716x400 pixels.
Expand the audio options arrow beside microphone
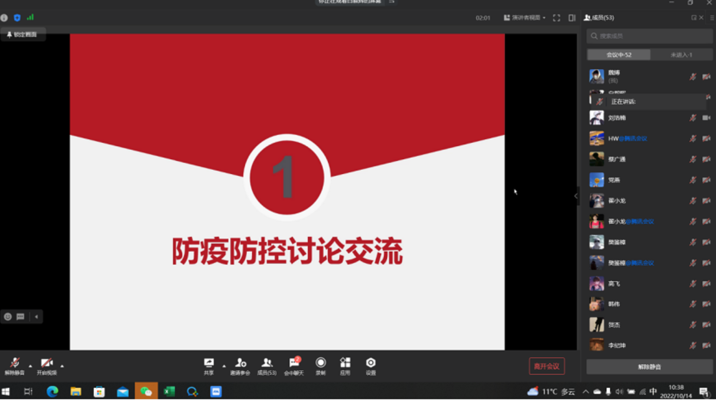point(30,366)
